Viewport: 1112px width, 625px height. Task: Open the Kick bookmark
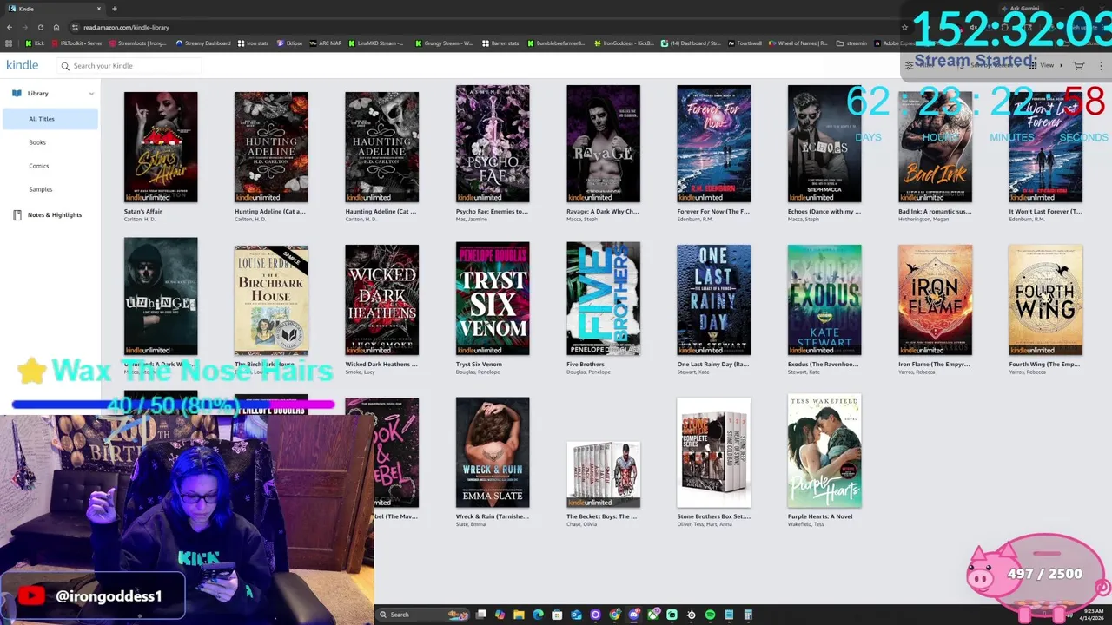coord(36,43)
